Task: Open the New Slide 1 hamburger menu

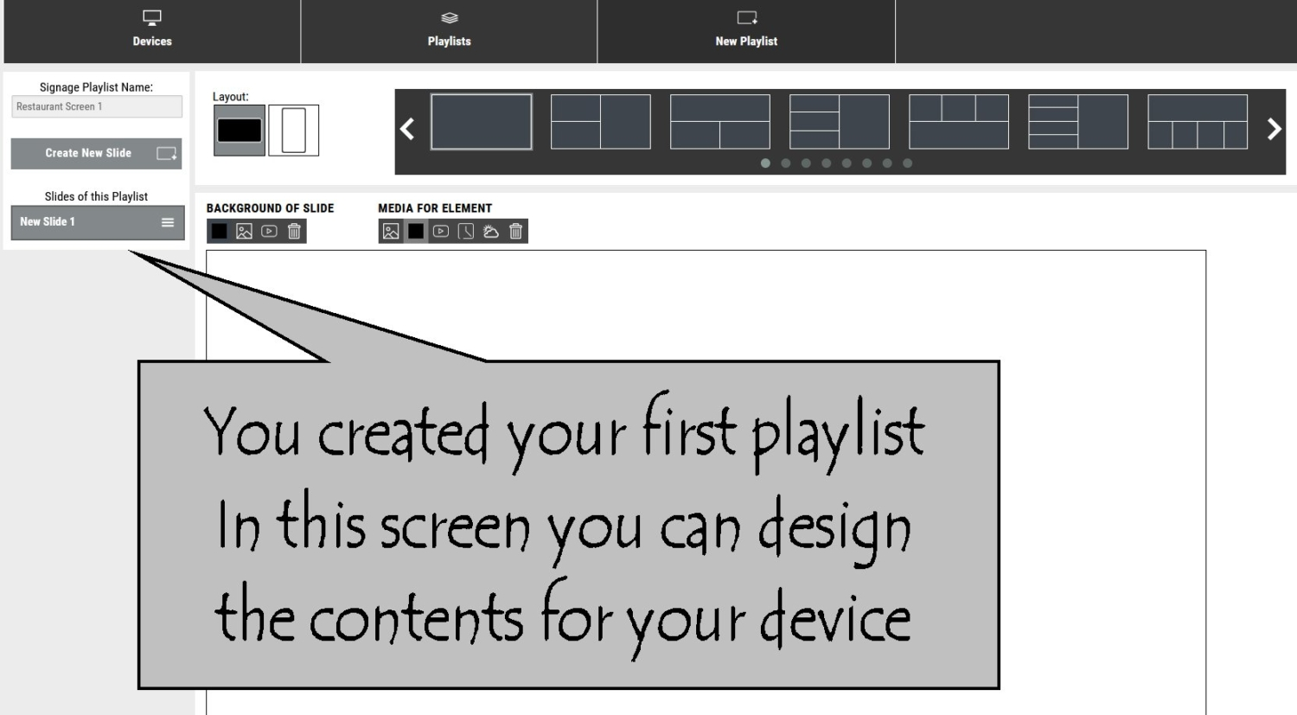Action: click(168, 222)
